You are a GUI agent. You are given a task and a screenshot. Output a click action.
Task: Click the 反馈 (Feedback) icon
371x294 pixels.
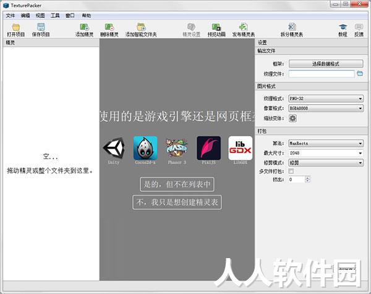click(359, 27)
